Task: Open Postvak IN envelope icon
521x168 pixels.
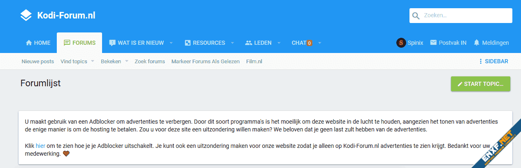Action: tap(433, 43)
